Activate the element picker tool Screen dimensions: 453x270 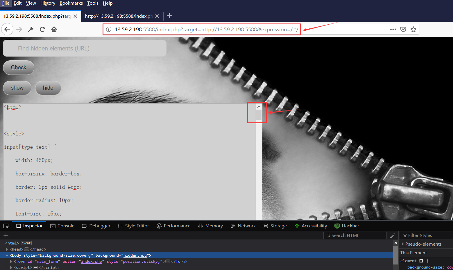point(6,226)
